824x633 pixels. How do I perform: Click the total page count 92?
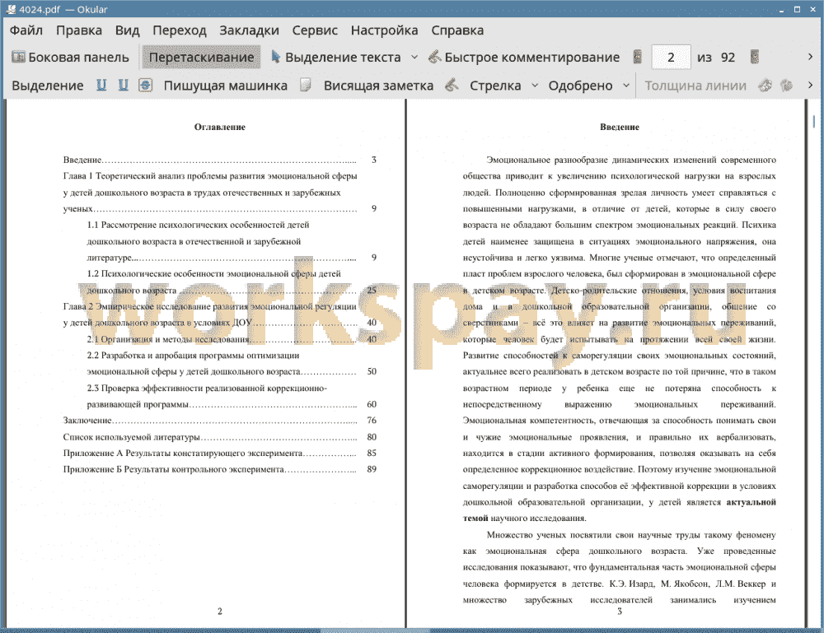click(728, 58)
